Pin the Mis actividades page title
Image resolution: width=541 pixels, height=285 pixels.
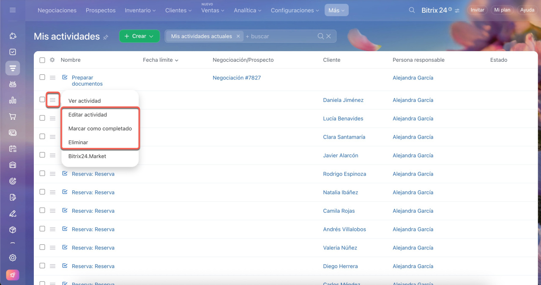point(106,37)
